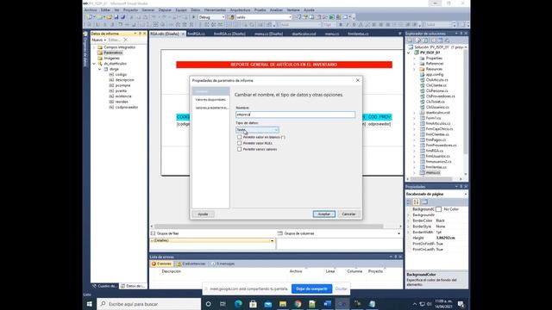The width and height of the screenshot is (552, 310).
Task: Click 'Dejar de compartir' button
Action: pos(311,289)
